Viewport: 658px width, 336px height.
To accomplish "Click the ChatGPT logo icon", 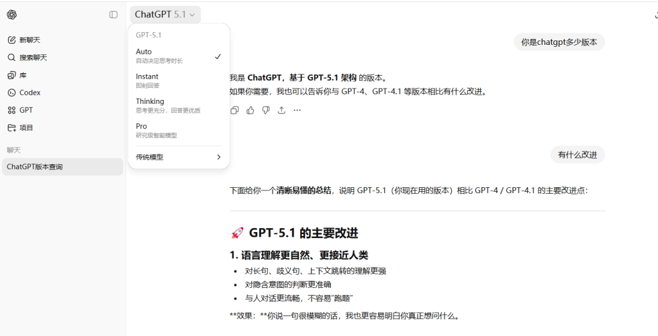I will (x=12, y=15).
